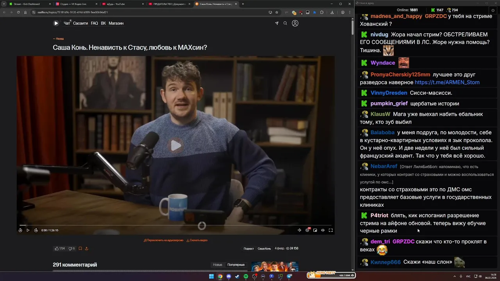The image size is (500, 281).
Task: Go back via the Назад link
Action: tap(58, 39)
